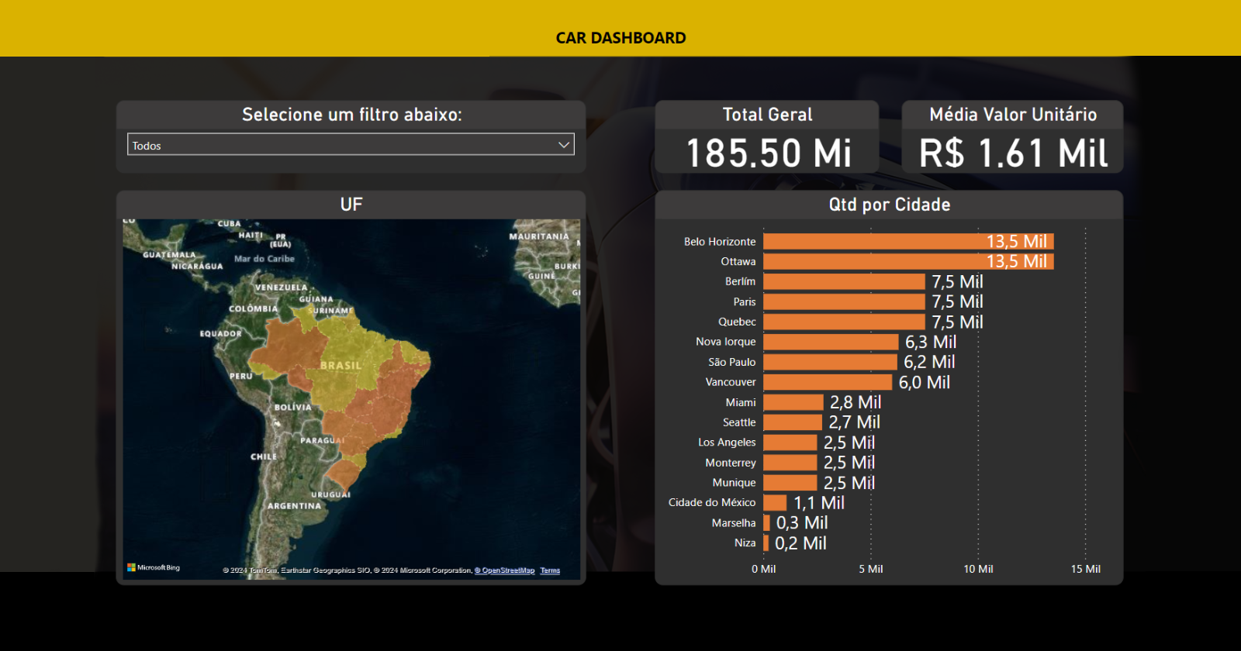
Task: Click the 10 Mil axis label
Action: 978,569
